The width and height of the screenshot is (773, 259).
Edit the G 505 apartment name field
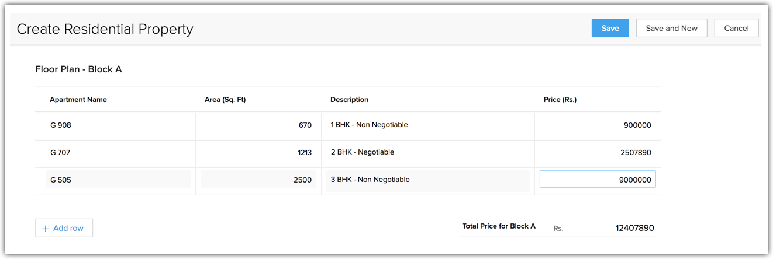(118, 180)
